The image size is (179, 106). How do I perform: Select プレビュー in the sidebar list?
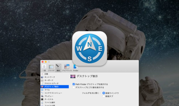(55, 96)
